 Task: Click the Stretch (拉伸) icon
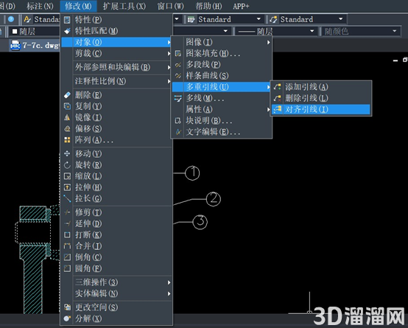pyautogui.click(x=67, y=187)
